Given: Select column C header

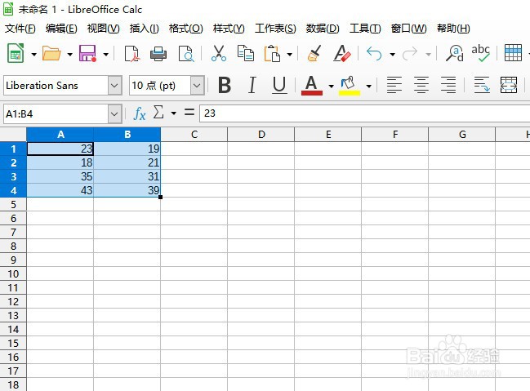Looking at the screenshot, I should [194, 135].
